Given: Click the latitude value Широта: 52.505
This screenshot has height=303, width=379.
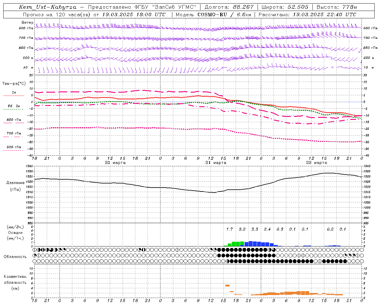Looking at the screenshot, I should [x=285, y=7].
